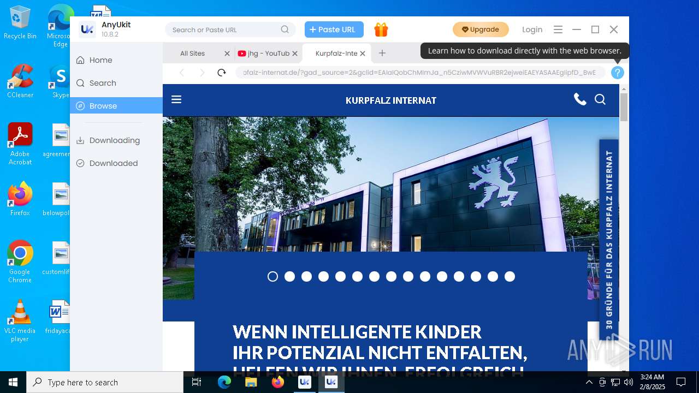Open the Kurpfalz Internat site hamburger menu

(x=176, y=99)
